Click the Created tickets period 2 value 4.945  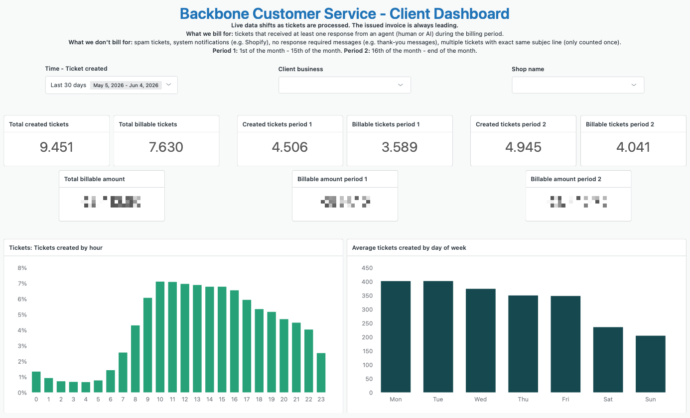point(523,147)
